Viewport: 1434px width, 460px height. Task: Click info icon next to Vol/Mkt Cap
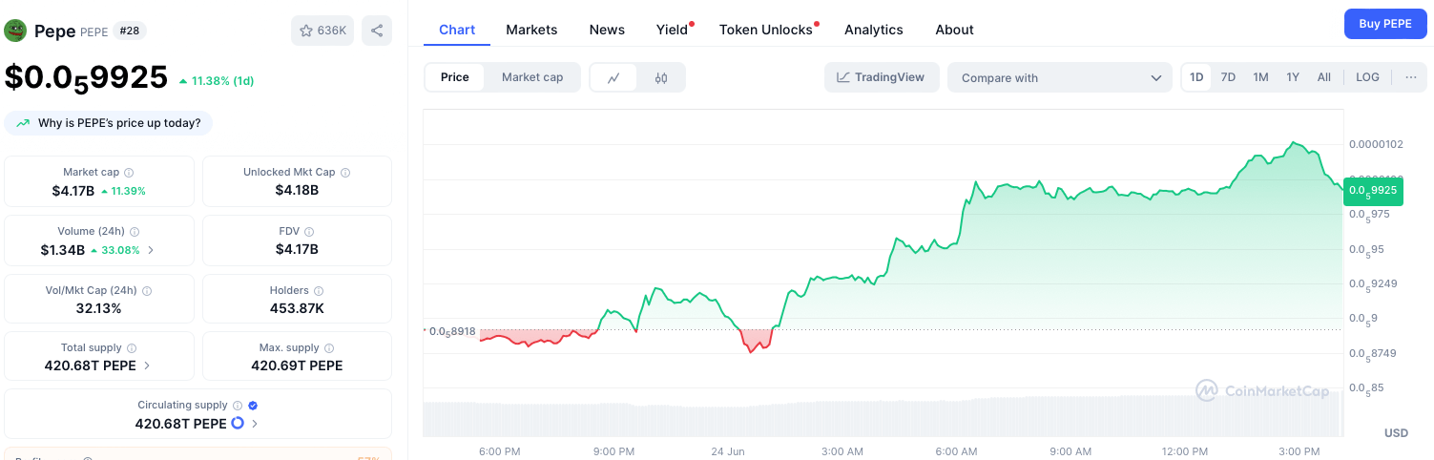[x=147, y=291]
